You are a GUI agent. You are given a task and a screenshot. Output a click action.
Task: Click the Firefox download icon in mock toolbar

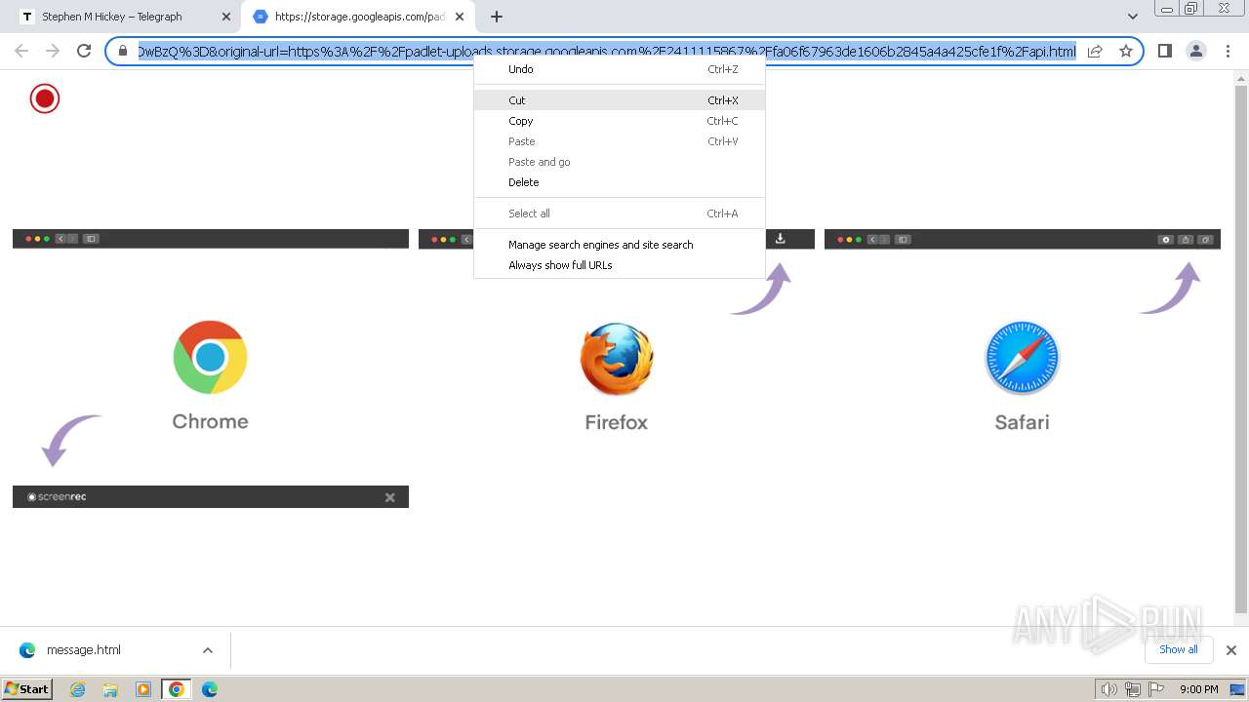(781, 239)
